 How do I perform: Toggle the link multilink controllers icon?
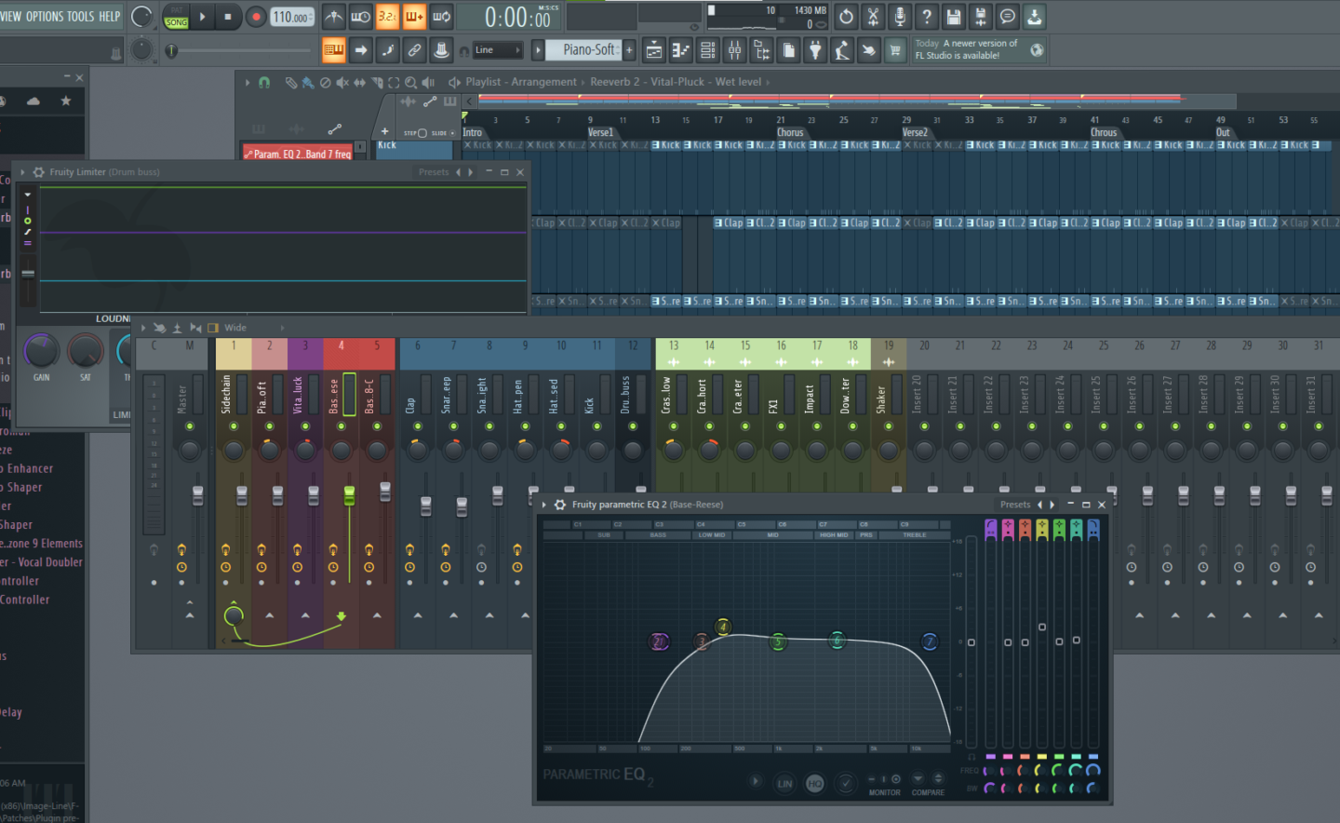coord(415,50)
